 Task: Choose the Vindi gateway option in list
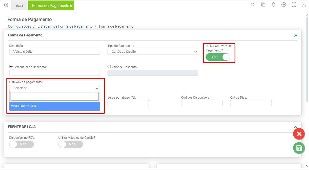pos(54,106)
